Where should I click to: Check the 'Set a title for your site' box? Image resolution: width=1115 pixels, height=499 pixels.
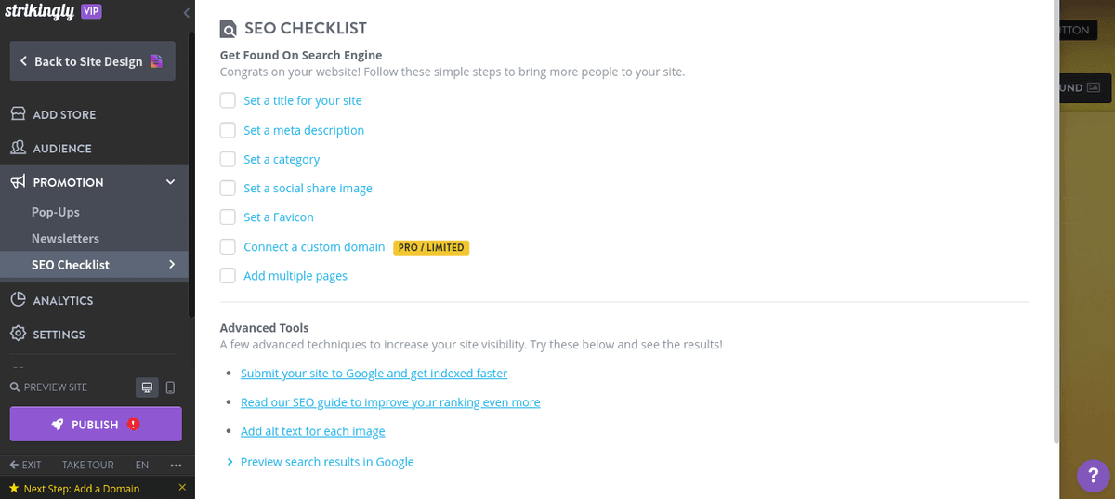228,100
